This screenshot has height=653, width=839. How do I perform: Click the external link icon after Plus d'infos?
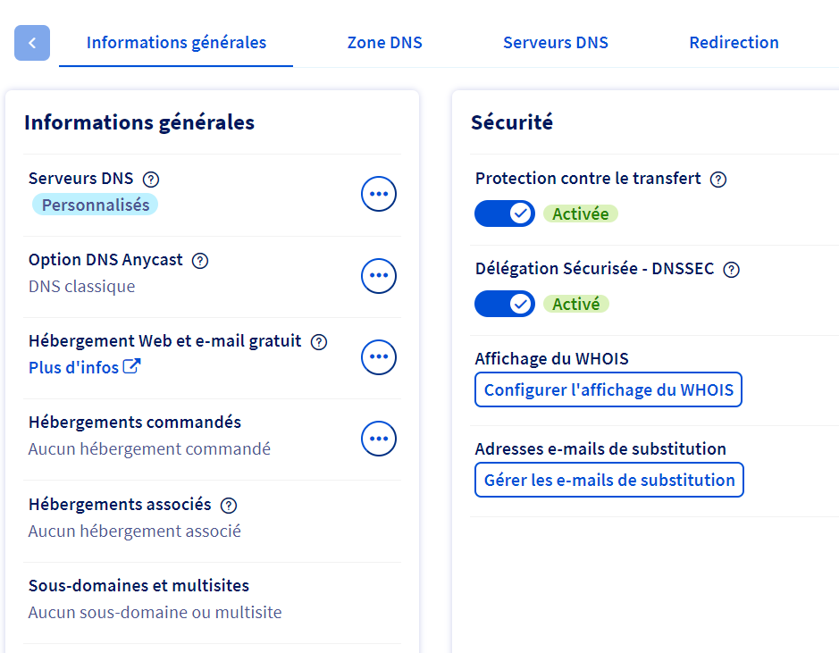(132, 367)
